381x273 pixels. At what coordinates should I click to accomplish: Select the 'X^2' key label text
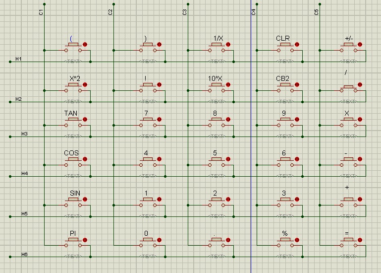(75, 78)
